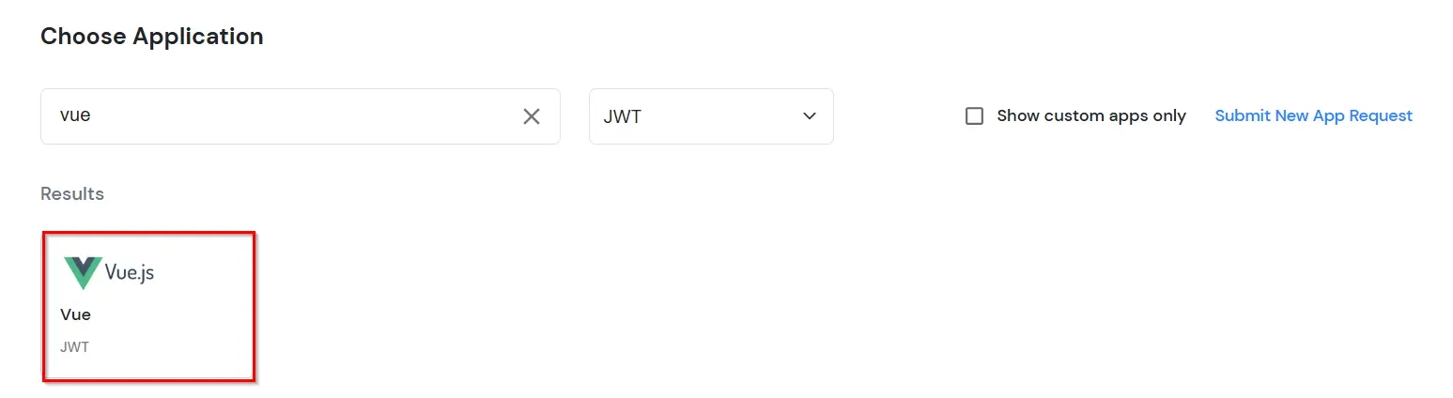
Task: Click the Vue.js logo in results
Action: (x=109, y=273)
